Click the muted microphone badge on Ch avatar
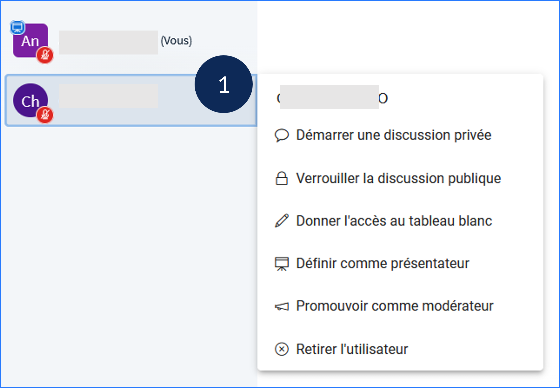This screenshot has height=388, width=560. (45, 115)
